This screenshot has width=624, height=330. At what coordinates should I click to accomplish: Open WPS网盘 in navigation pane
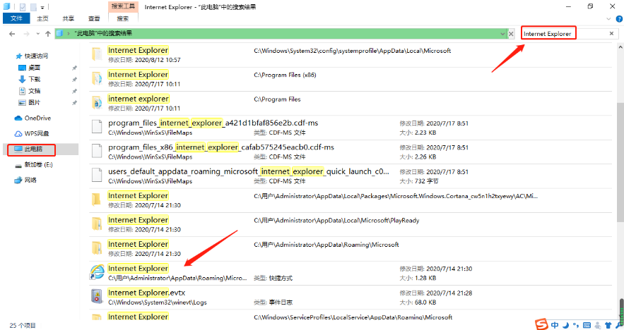tap(35, 133)
